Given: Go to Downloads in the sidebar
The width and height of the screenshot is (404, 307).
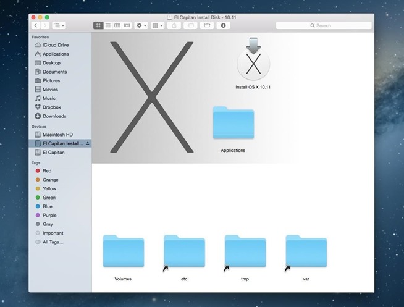Looking at the screenshot, I should [x=54, y=116].
